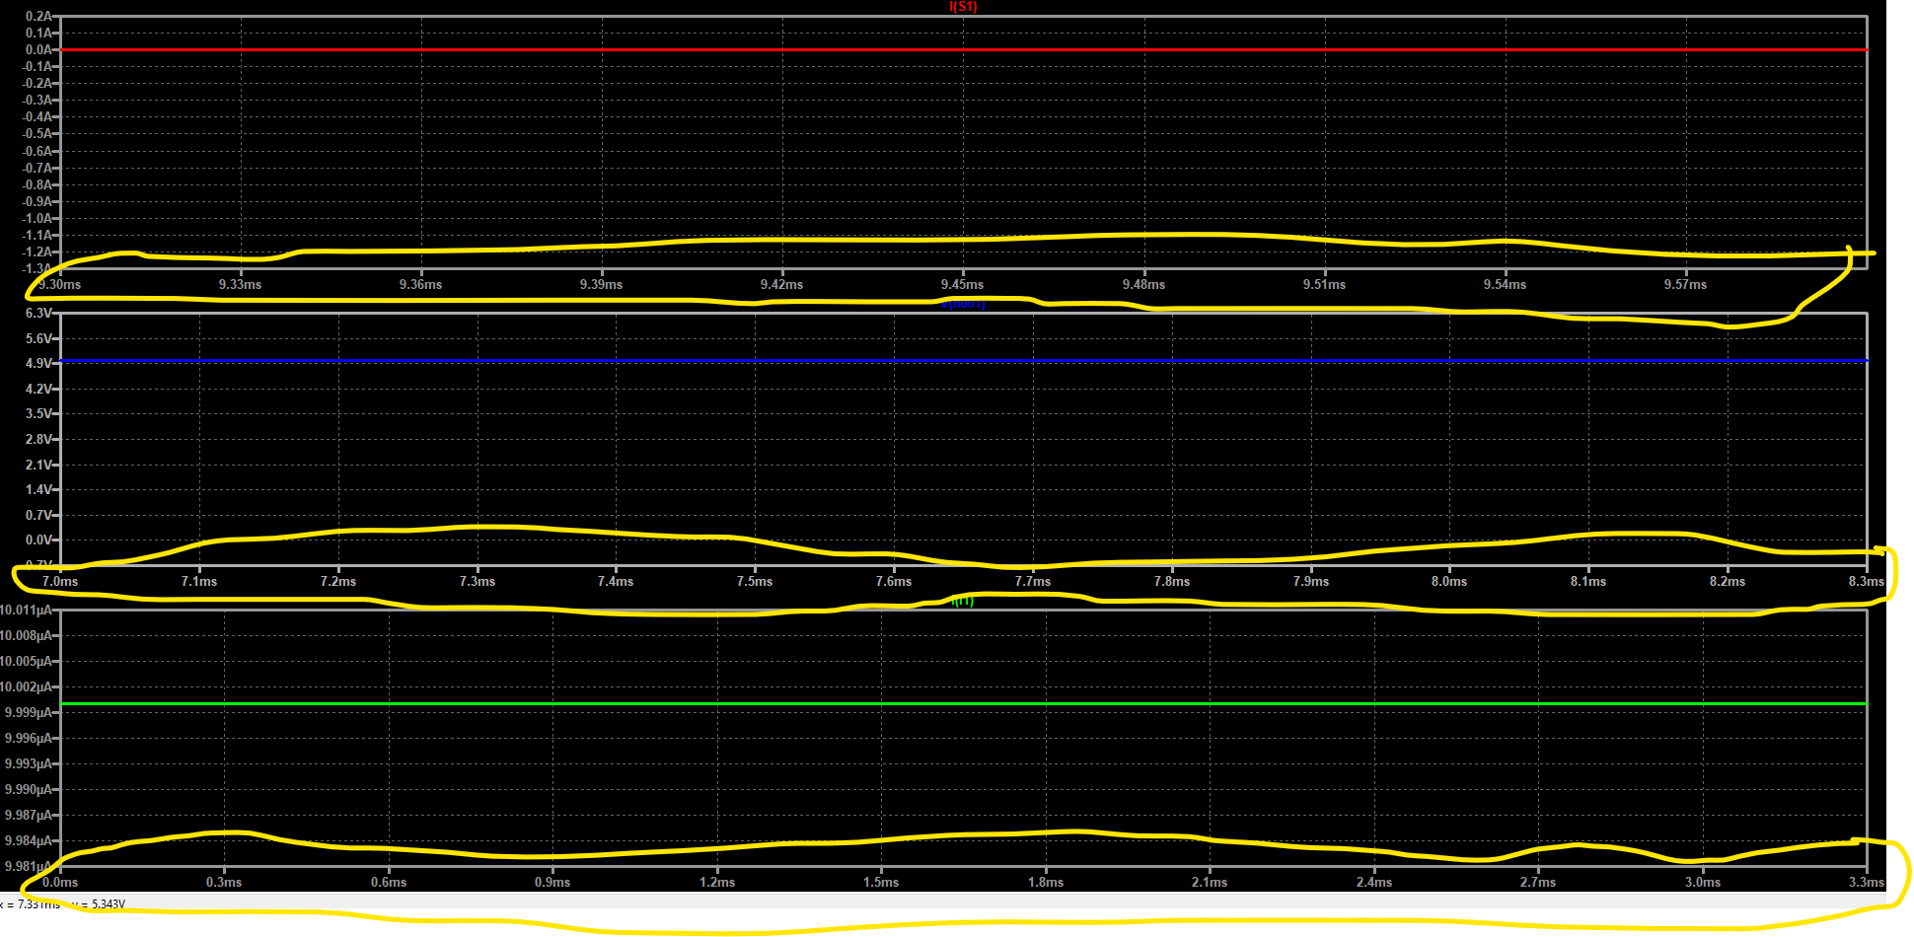Click the 0.9ms time axis label

[x=552, y=882]
